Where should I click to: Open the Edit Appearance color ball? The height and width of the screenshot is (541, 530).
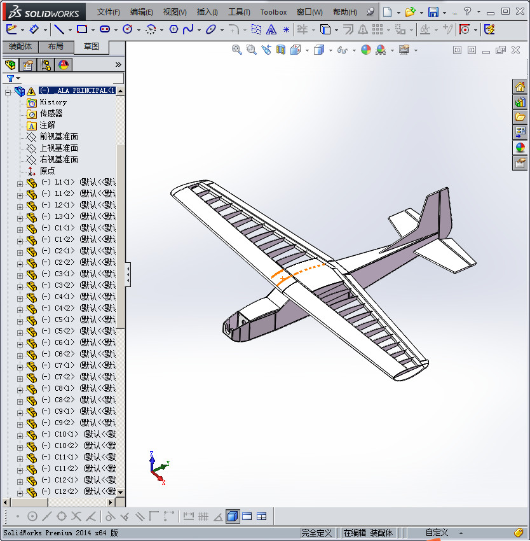click(366, 50)
